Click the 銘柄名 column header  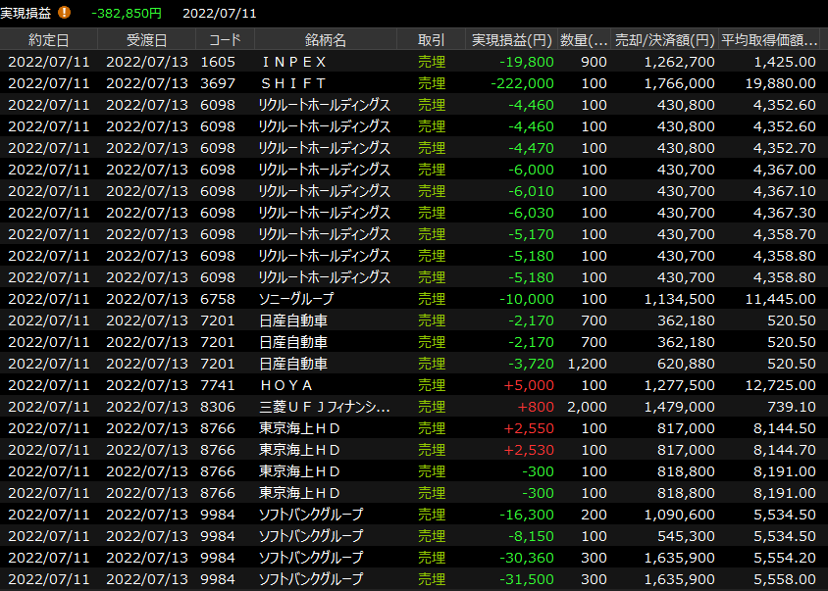pyautogui.click(x=325, y=40)
